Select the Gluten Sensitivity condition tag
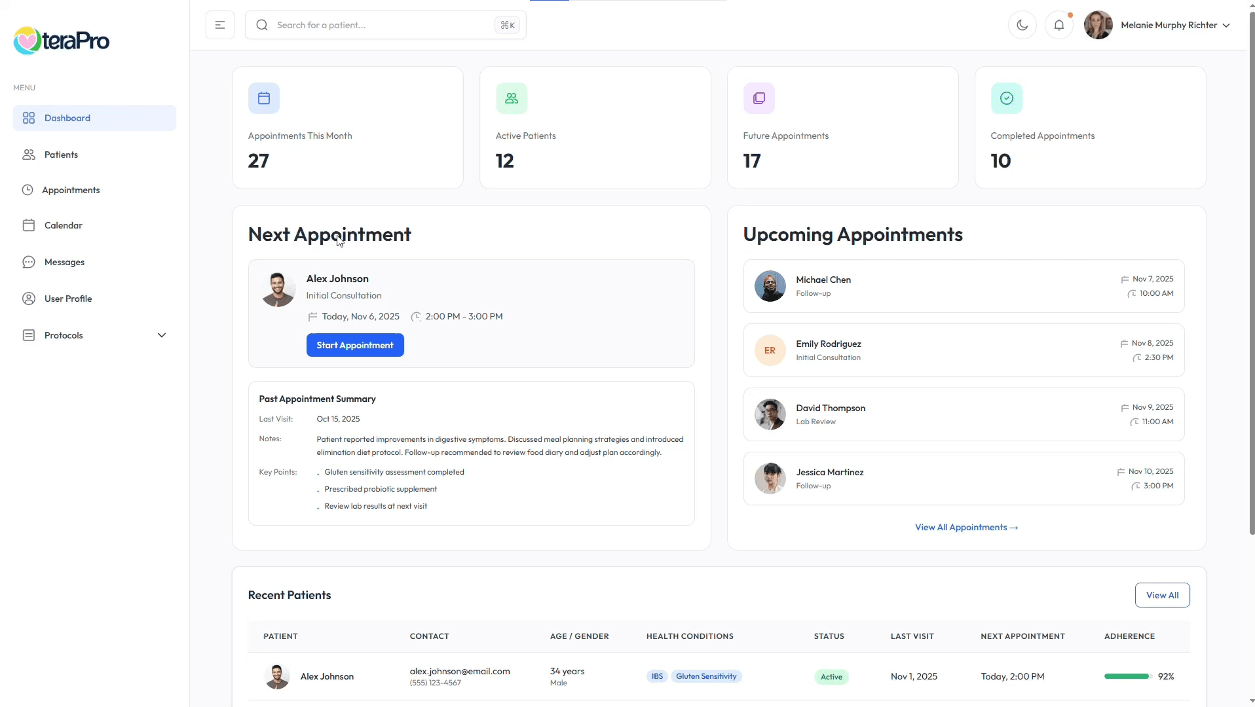Screen dimensions: 1255x707 coord(706,676)
